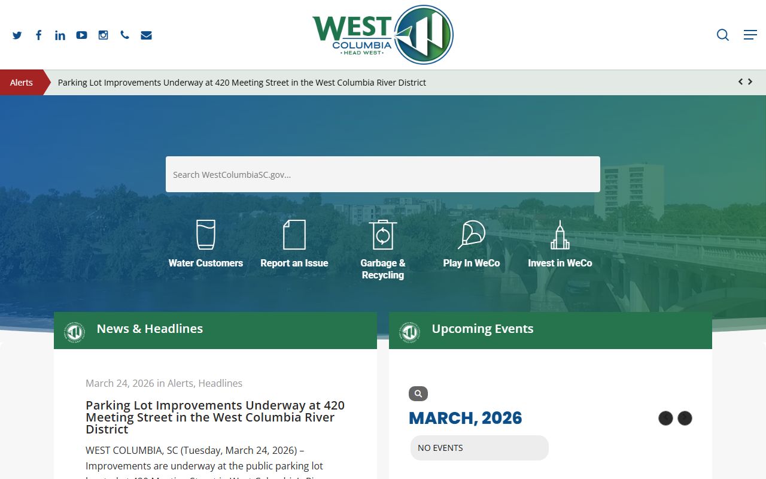
Task: Visit the Facebook page icon
Action: tap(38, 35)
